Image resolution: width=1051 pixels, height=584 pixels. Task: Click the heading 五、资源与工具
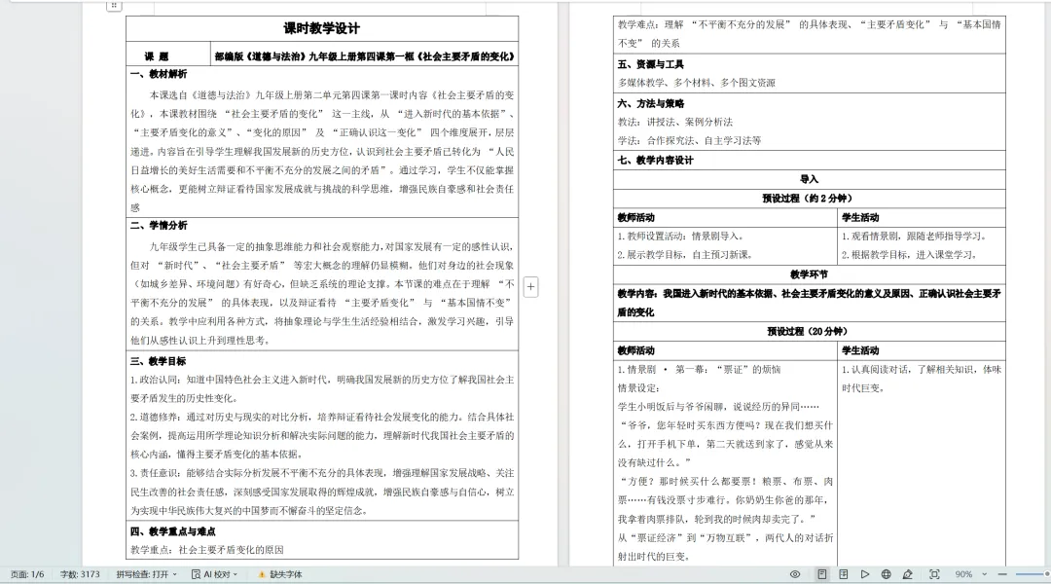[651, 64]
